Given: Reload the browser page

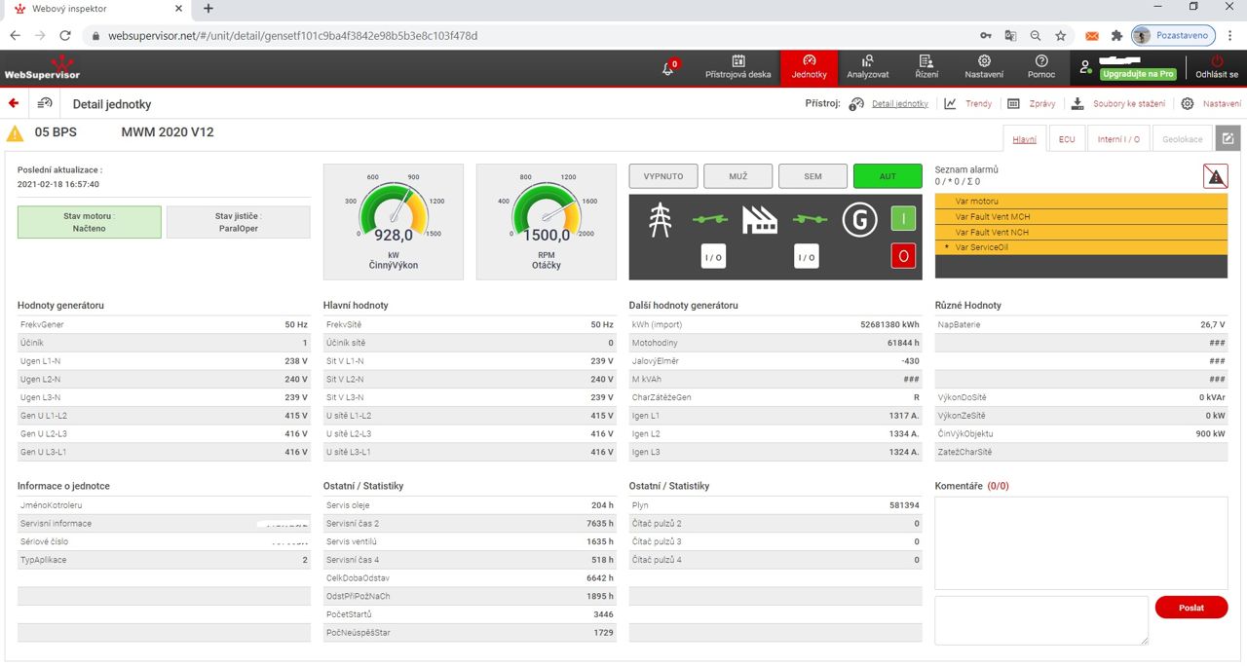Looking at the screenshot, I should click(65, 35).
